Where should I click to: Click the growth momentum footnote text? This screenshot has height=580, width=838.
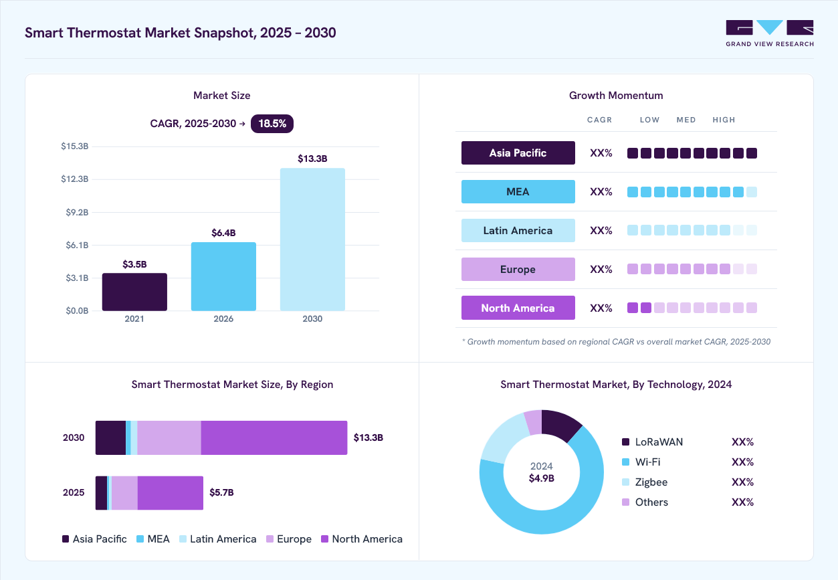coord(616,342)
